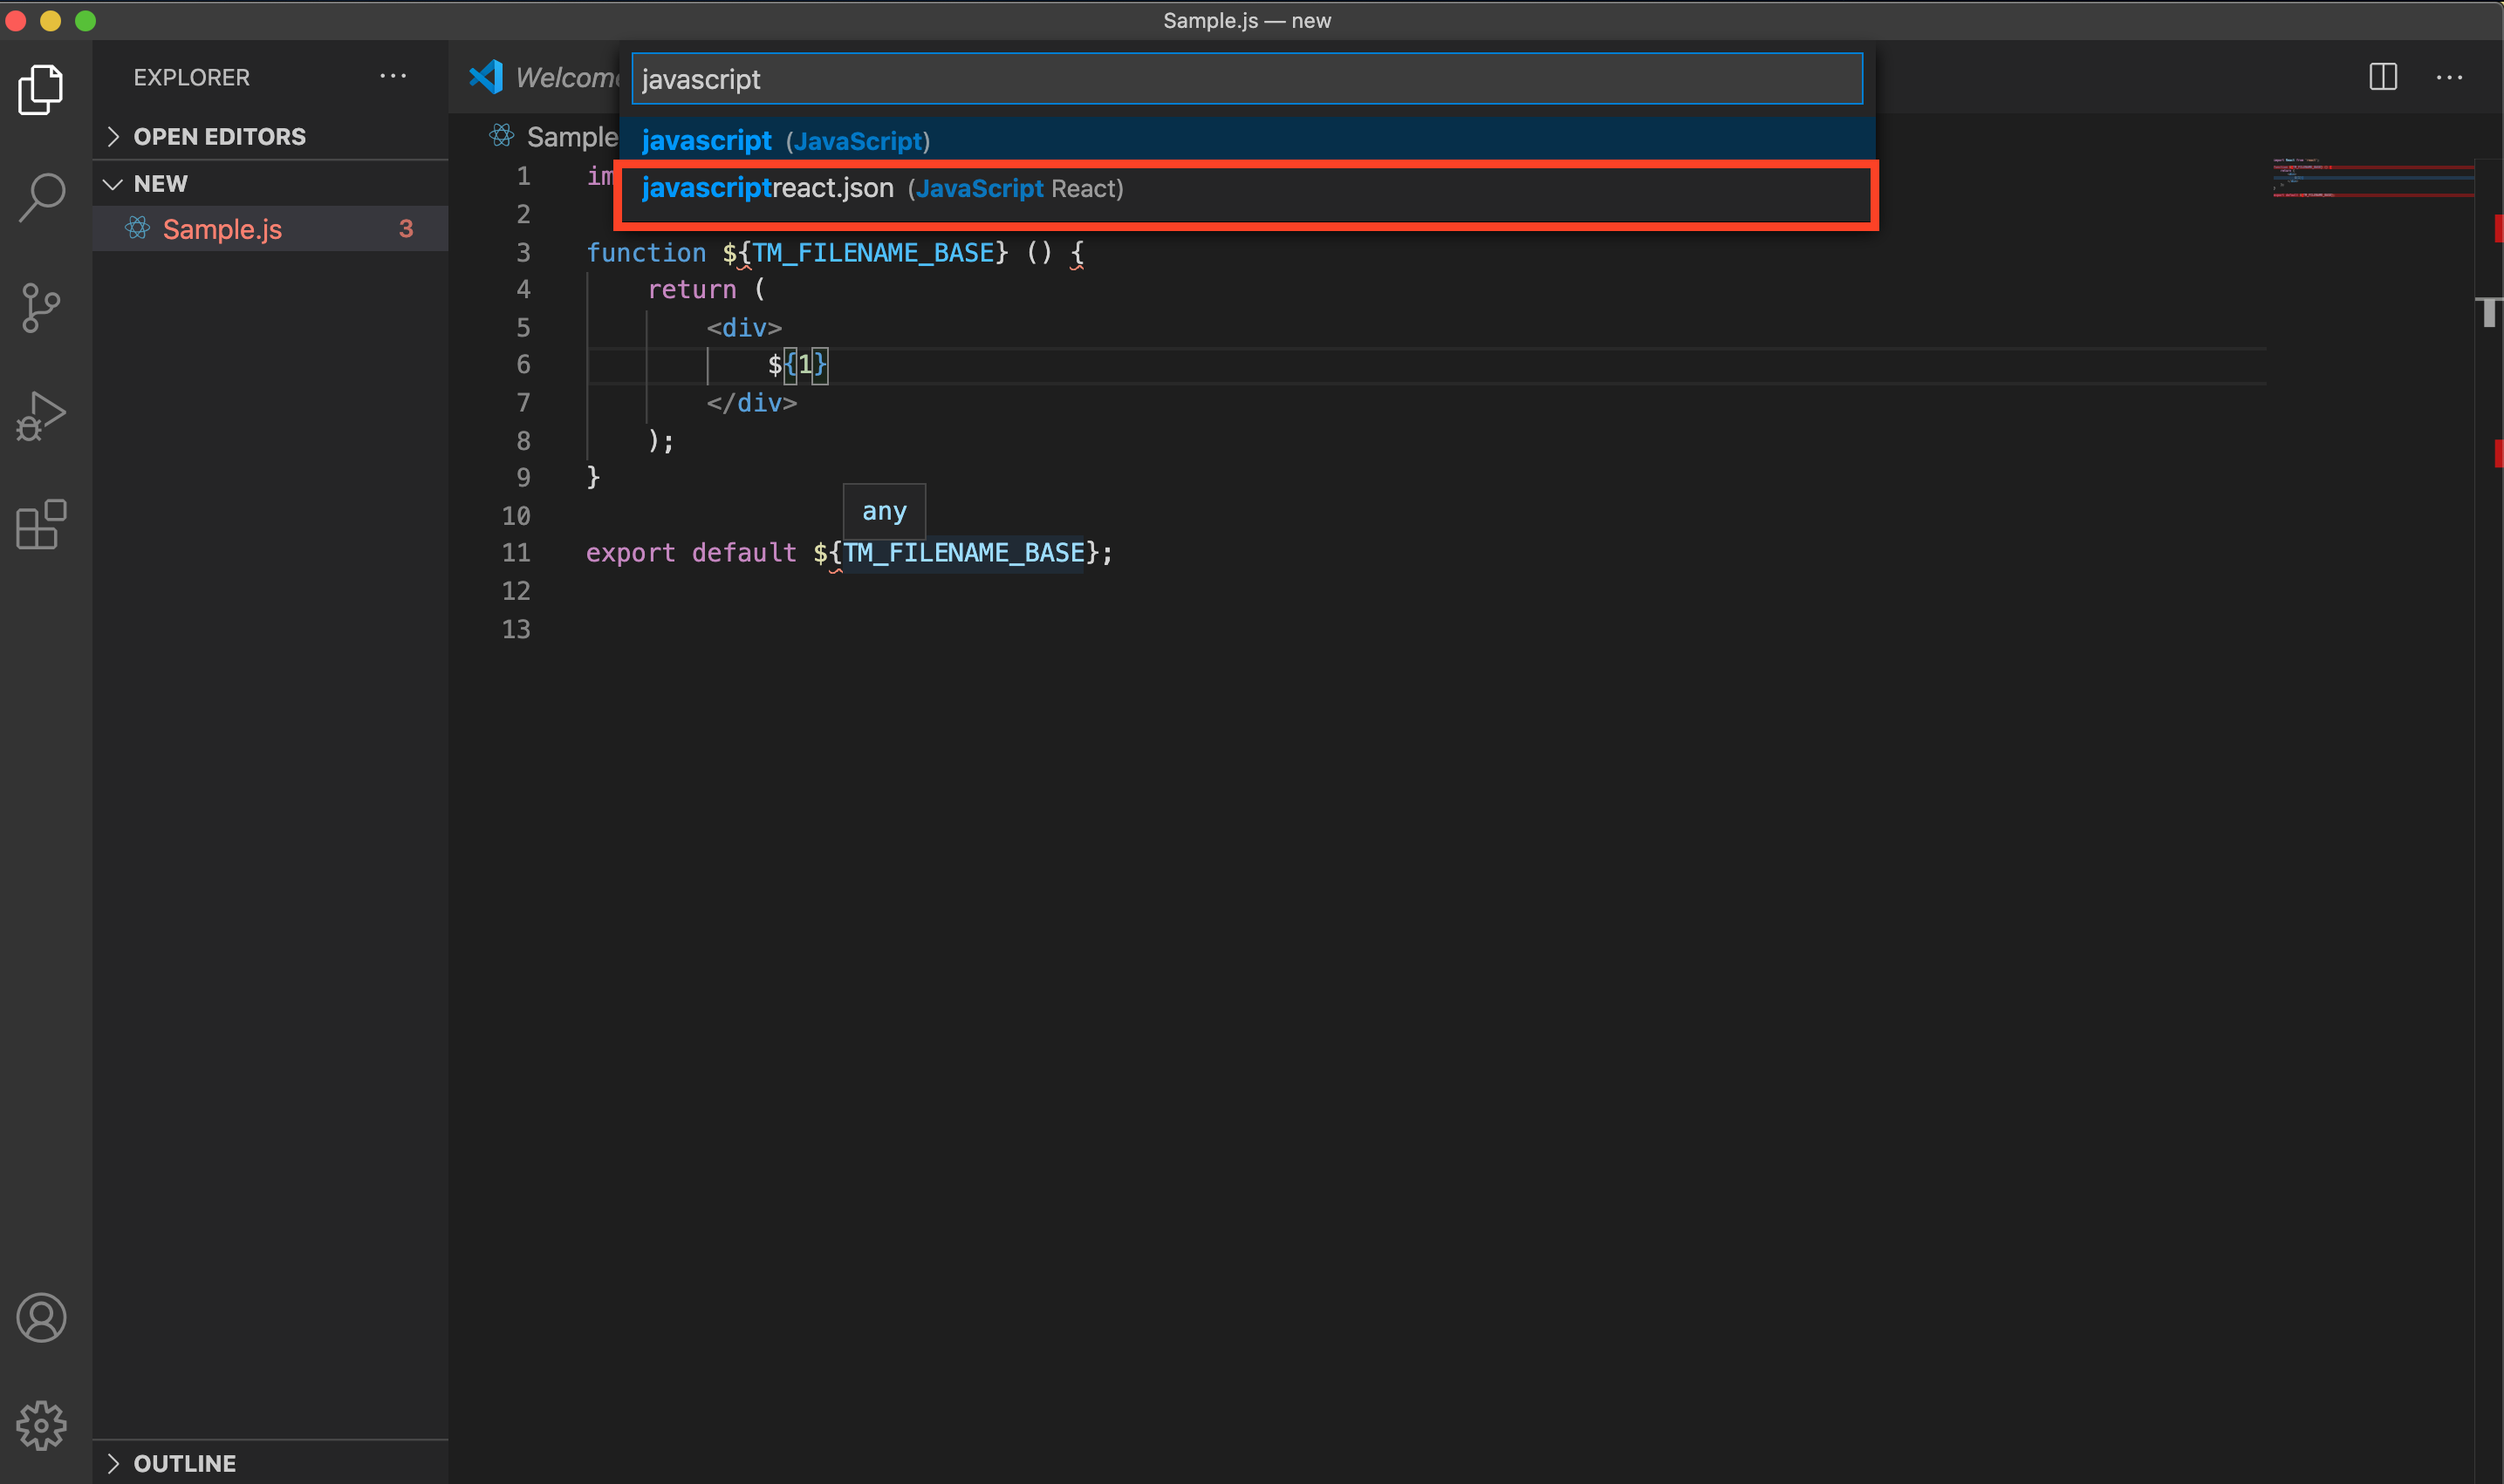Open the Search view in activity bar
Screen dimensions: 2504x1484
point(41,197)
